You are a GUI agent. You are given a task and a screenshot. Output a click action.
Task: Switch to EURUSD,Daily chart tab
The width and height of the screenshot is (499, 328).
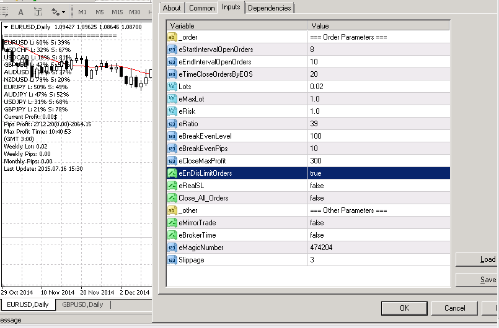coord(28,304)
